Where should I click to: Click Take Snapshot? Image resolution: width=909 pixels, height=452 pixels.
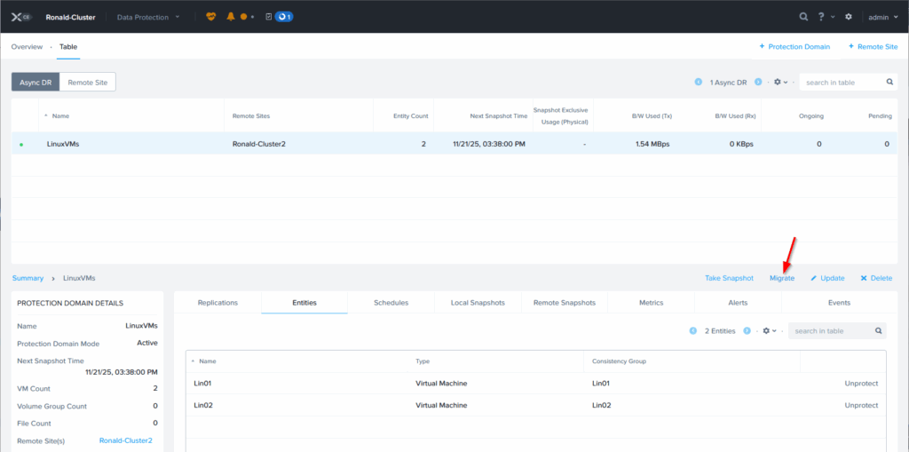point(729,278)
